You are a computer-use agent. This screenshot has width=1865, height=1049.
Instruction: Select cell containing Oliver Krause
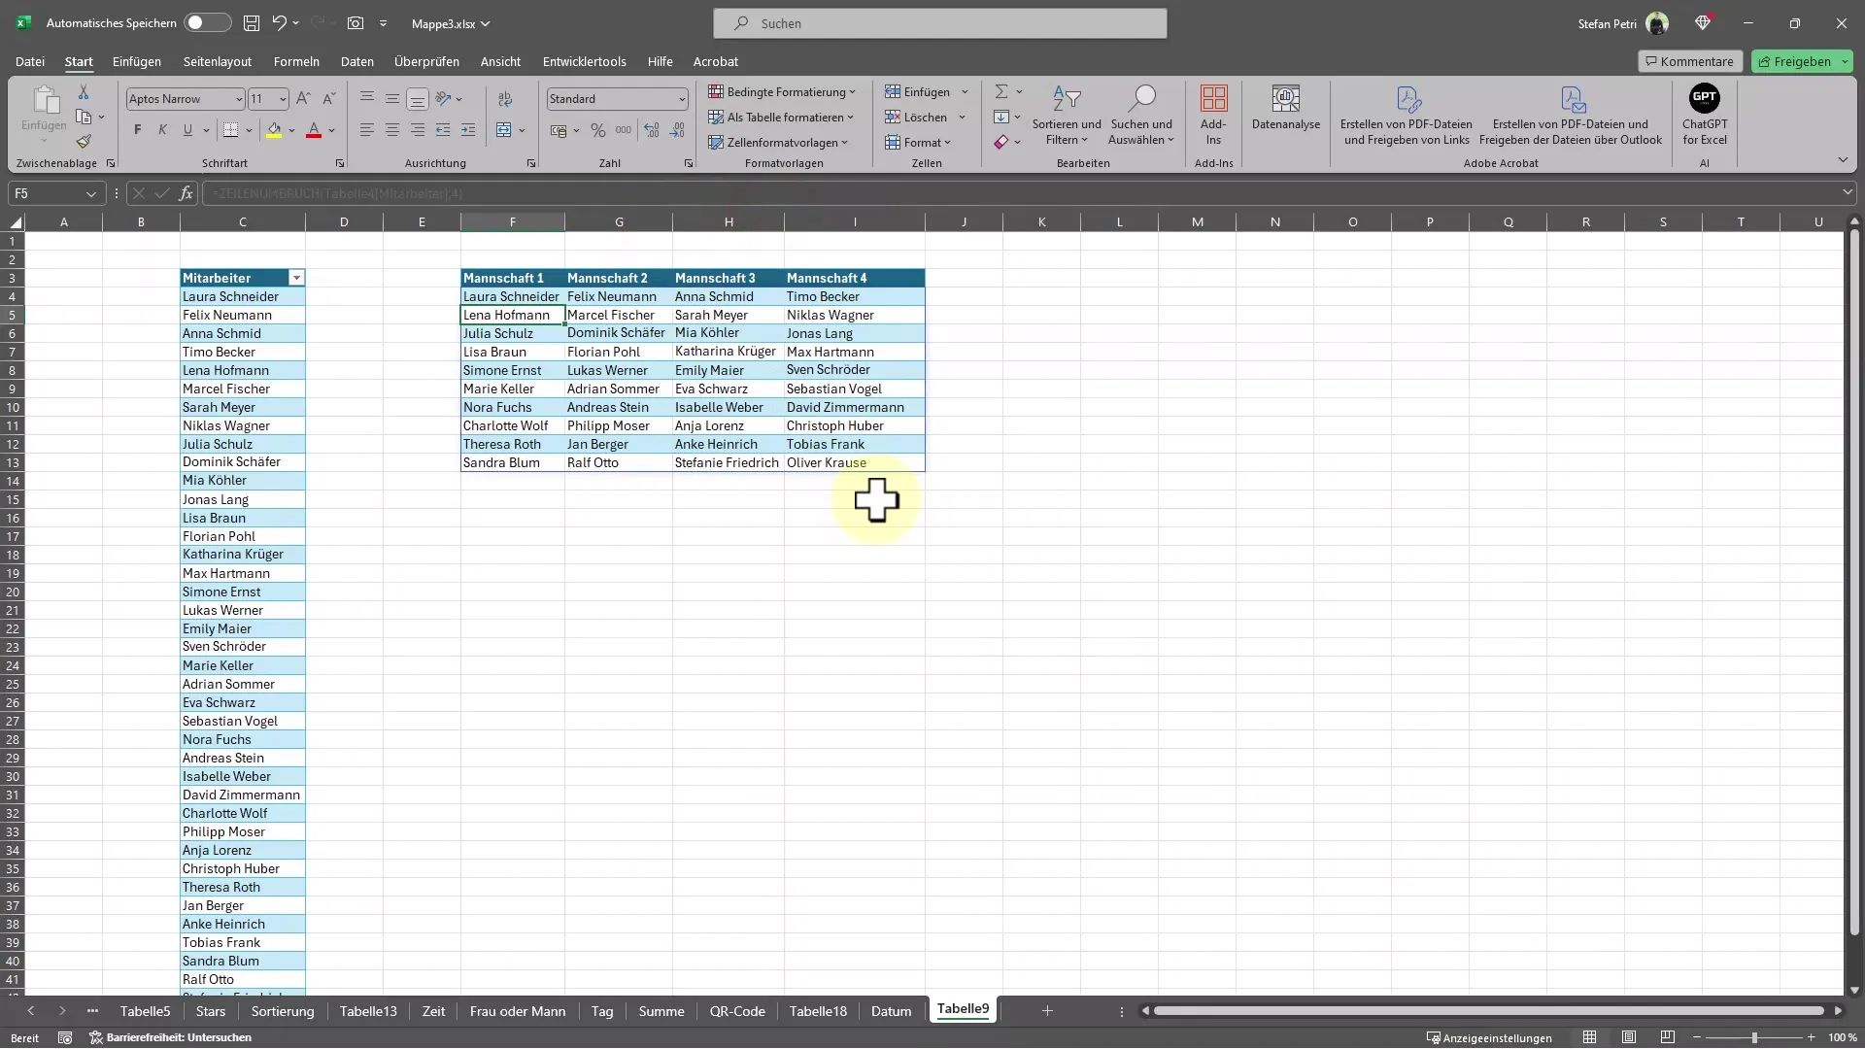(x=854, y=462)
